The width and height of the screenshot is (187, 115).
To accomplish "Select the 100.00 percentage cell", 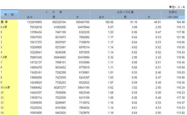I will tap(109, 22).
